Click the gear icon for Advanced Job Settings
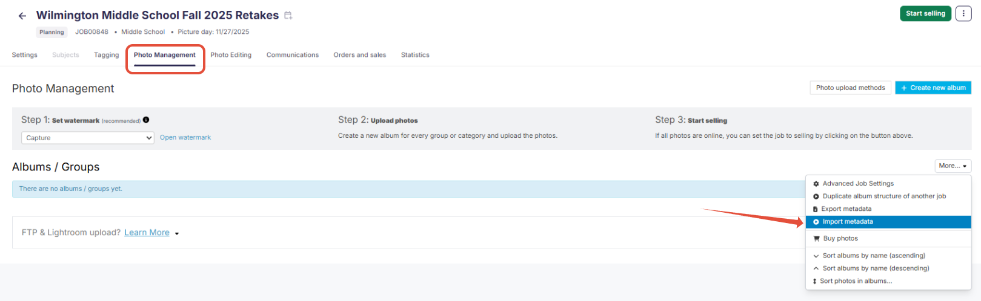The height and width of the screenshot is (301, 981). 816,184
